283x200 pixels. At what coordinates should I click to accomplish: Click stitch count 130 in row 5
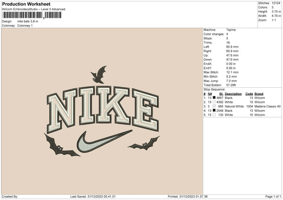221,115
